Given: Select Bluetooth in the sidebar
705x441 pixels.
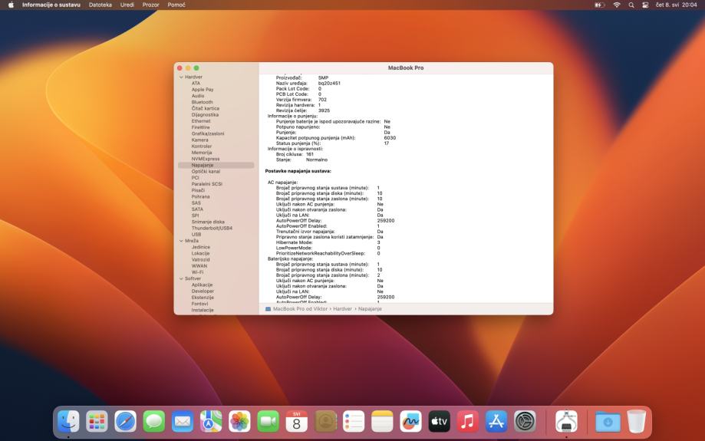Looking at the screenshot, I should 203,102.
